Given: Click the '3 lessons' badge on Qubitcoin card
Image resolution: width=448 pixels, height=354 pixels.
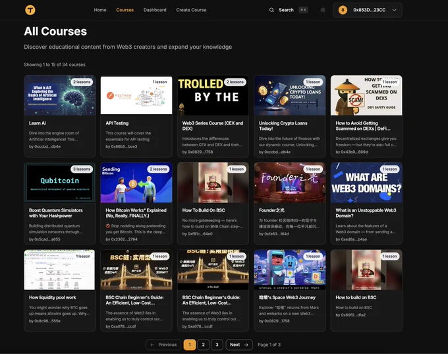Looking at the screenshot, I should (x=82, y=169).
